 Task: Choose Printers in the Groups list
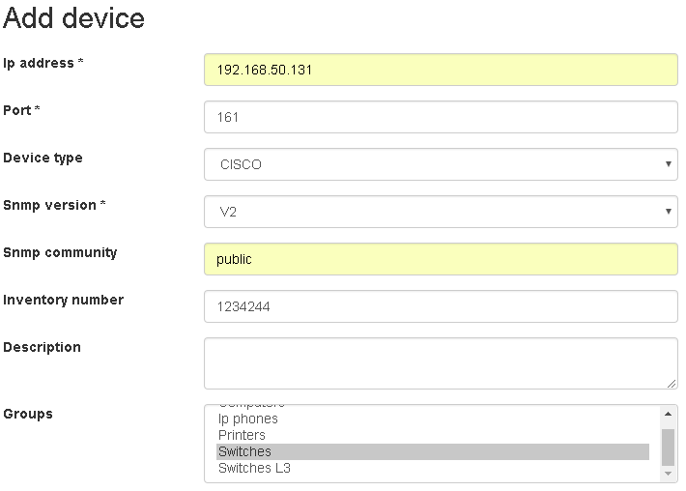point(242,435)
